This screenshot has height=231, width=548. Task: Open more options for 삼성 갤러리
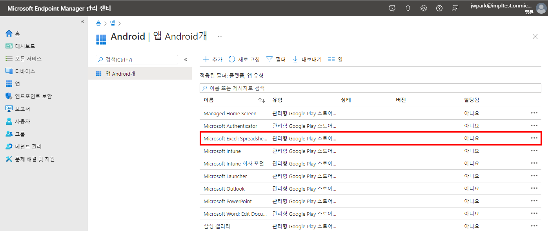534,226
